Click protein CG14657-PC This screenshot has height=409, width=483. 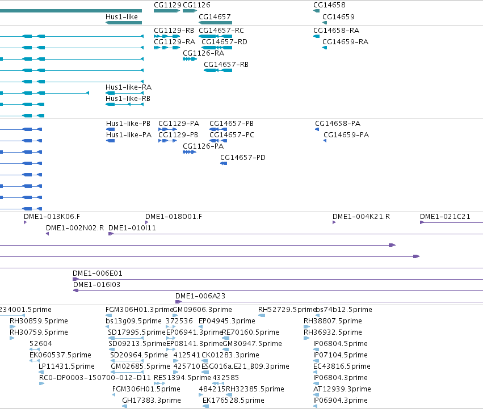tap(232, 135)
